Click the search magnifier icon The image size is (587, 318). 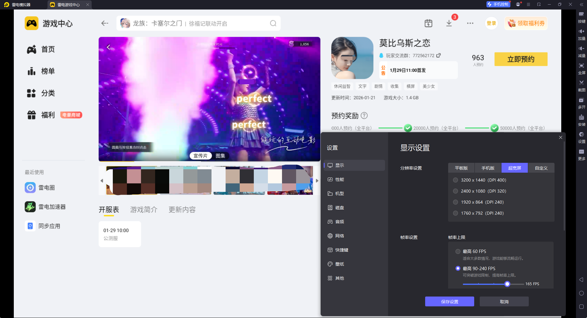273,23
